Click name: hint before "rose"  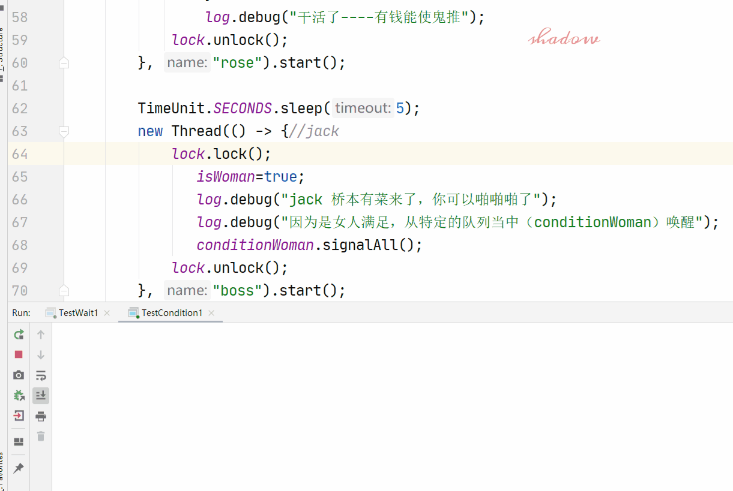[x=187, y=62]
